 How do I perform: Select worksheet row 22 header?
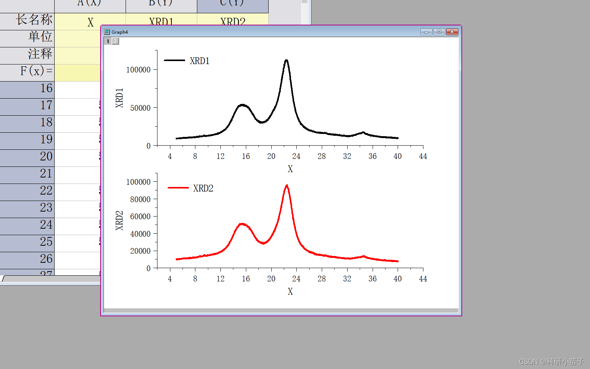27,192
